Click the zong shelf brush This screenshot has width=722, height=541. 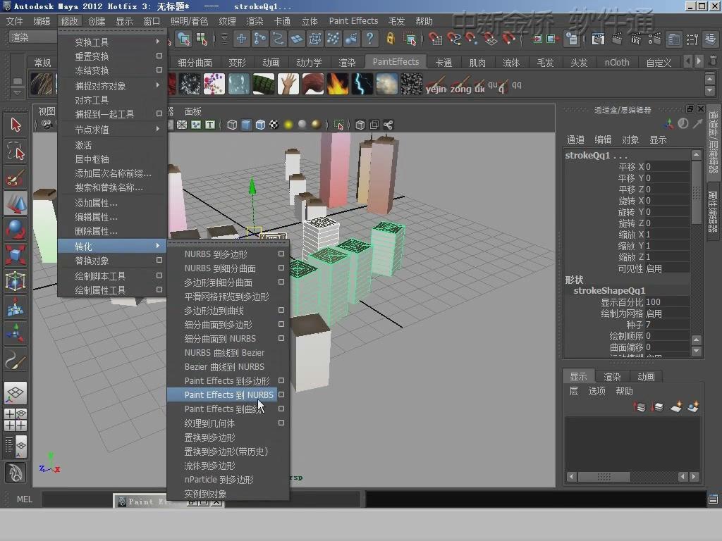pyautogui.click(x=460, y=85)
